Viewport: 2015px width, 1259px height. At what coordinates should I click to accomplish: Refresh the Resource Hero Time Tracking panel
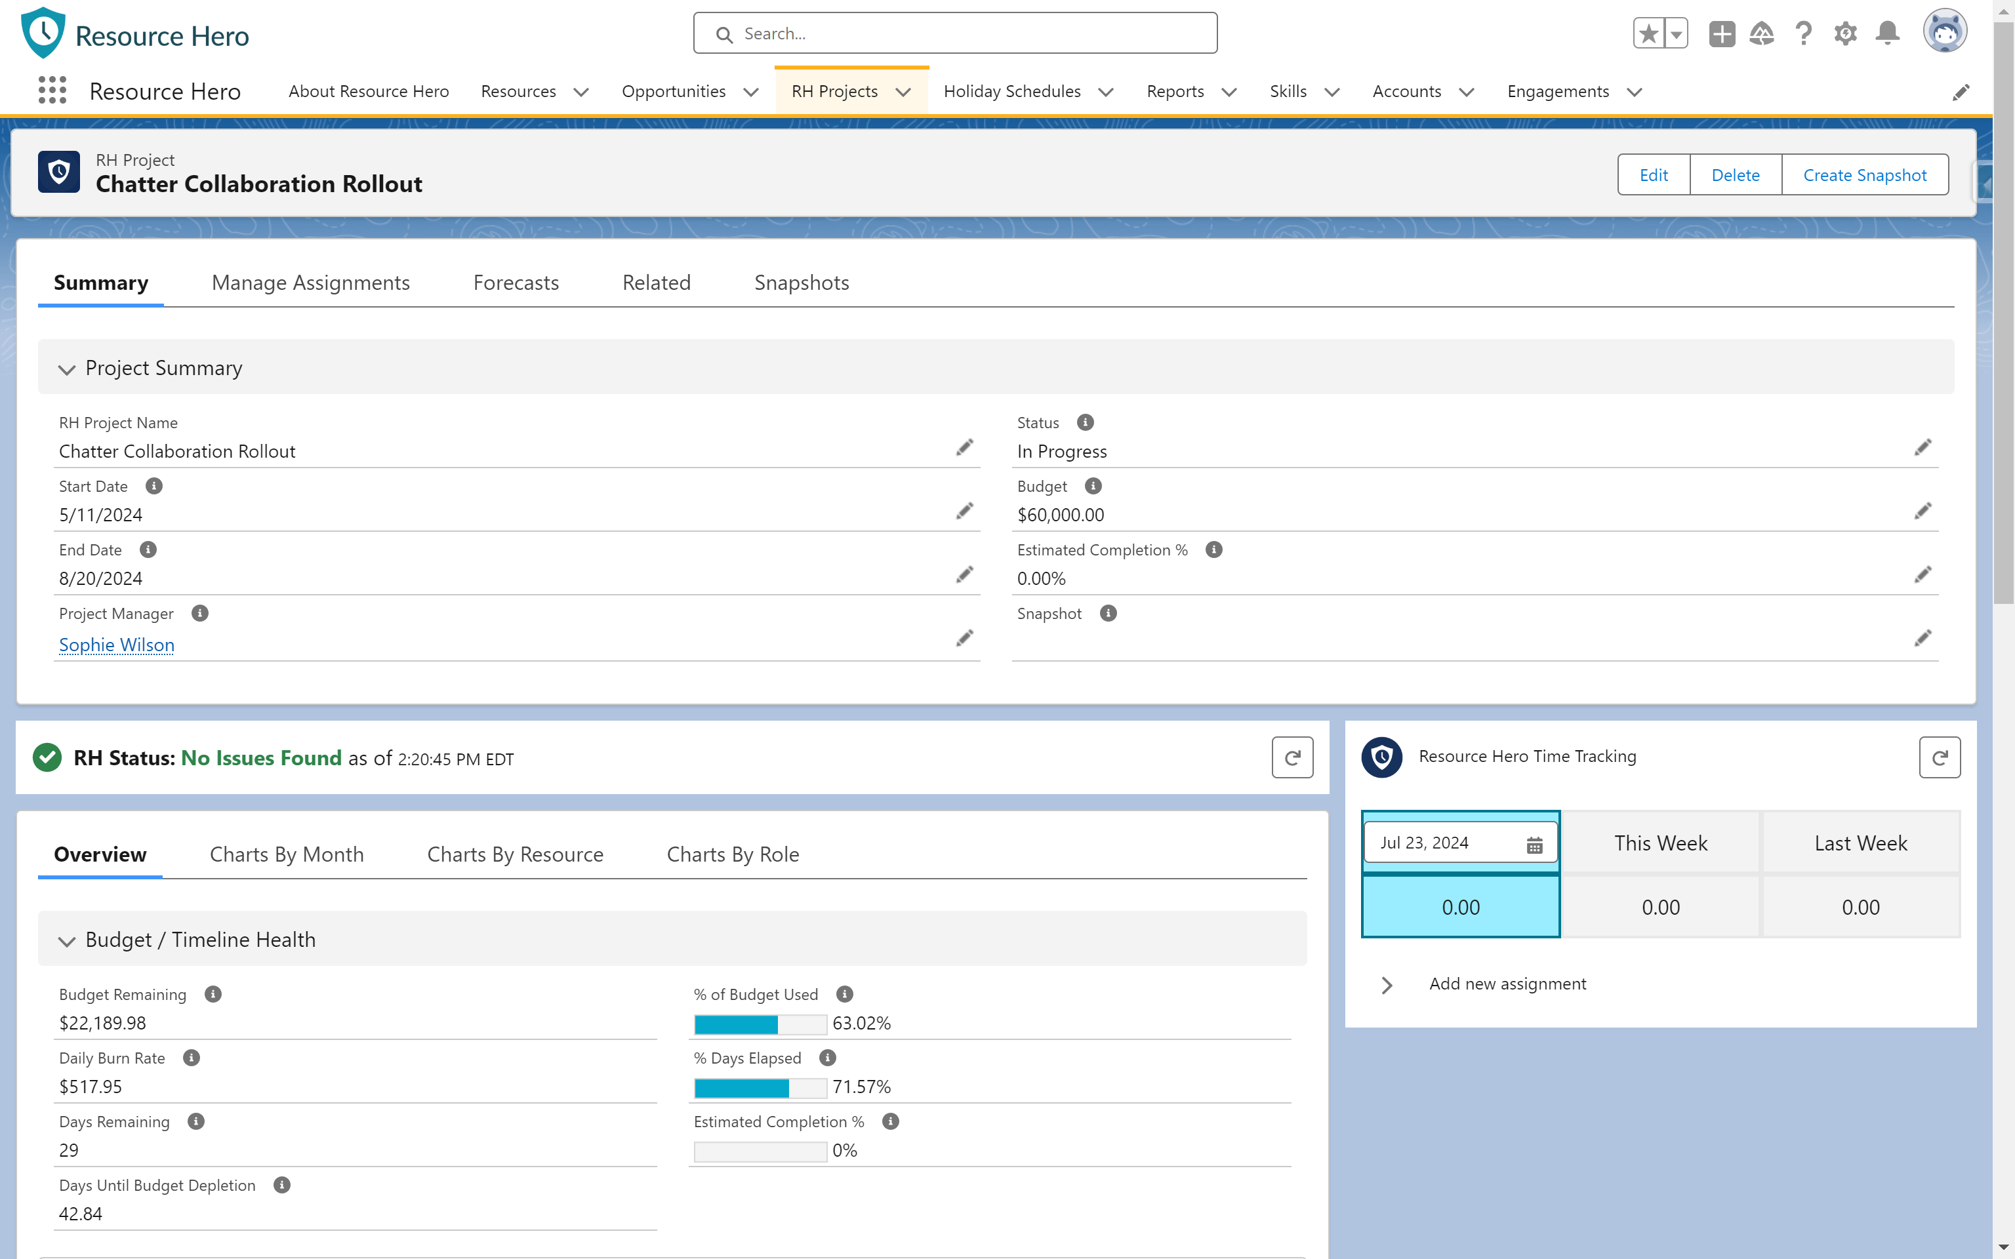point(1939,757)
